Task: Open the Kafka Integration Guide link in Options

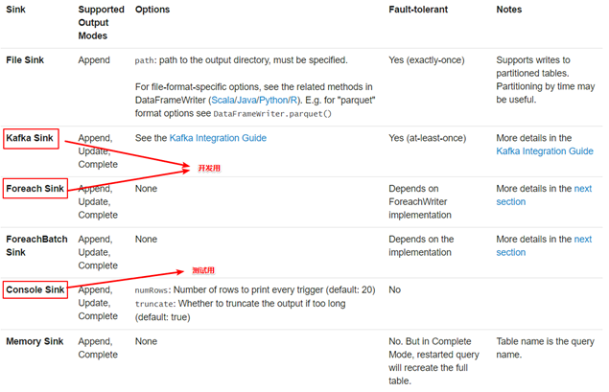Action: [x=218, y=138]
